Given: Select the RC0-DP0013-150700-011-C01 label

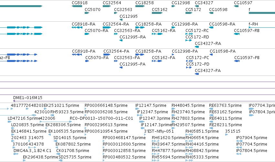Looking at the screenshot, I should 101,118.
